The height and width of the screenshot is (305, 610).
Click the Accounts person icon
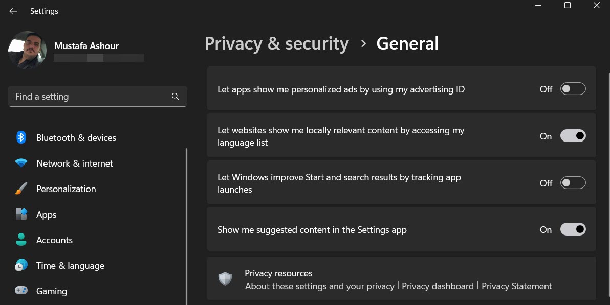tap(21, 240)
